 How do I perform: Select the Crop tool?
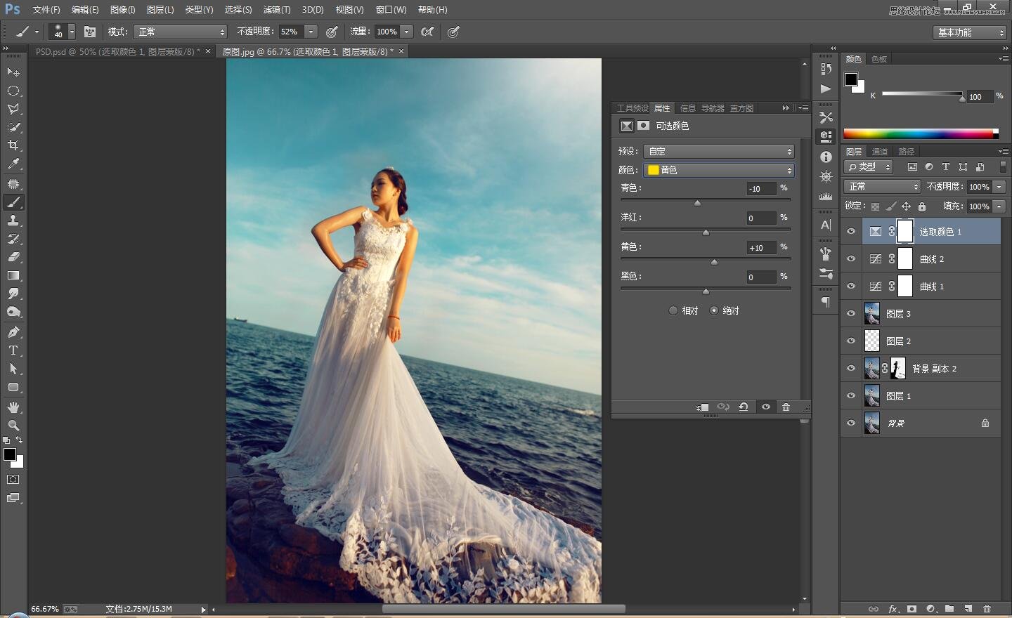tap(13, 145)
